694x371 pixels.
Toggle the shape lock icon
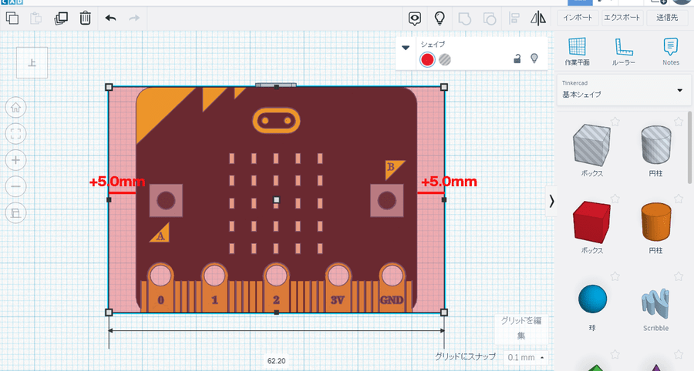pos(517,58)
